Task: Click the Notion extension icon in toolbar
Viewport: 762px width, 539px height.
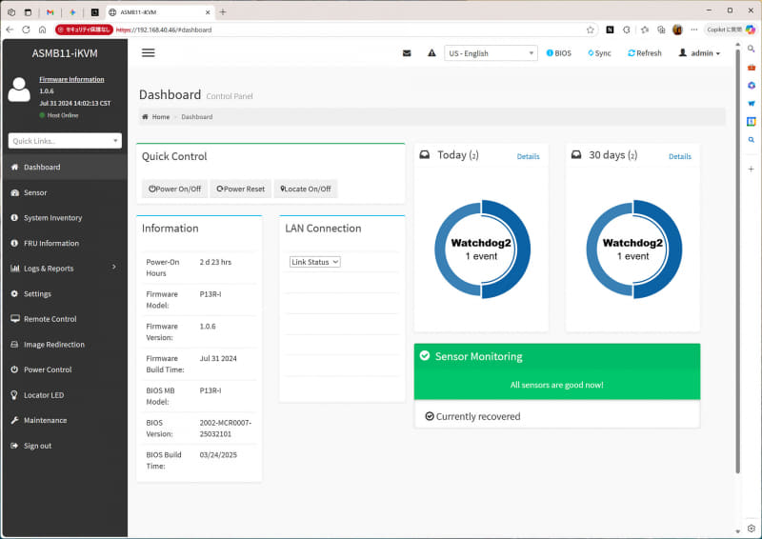Action: (610, 30)
